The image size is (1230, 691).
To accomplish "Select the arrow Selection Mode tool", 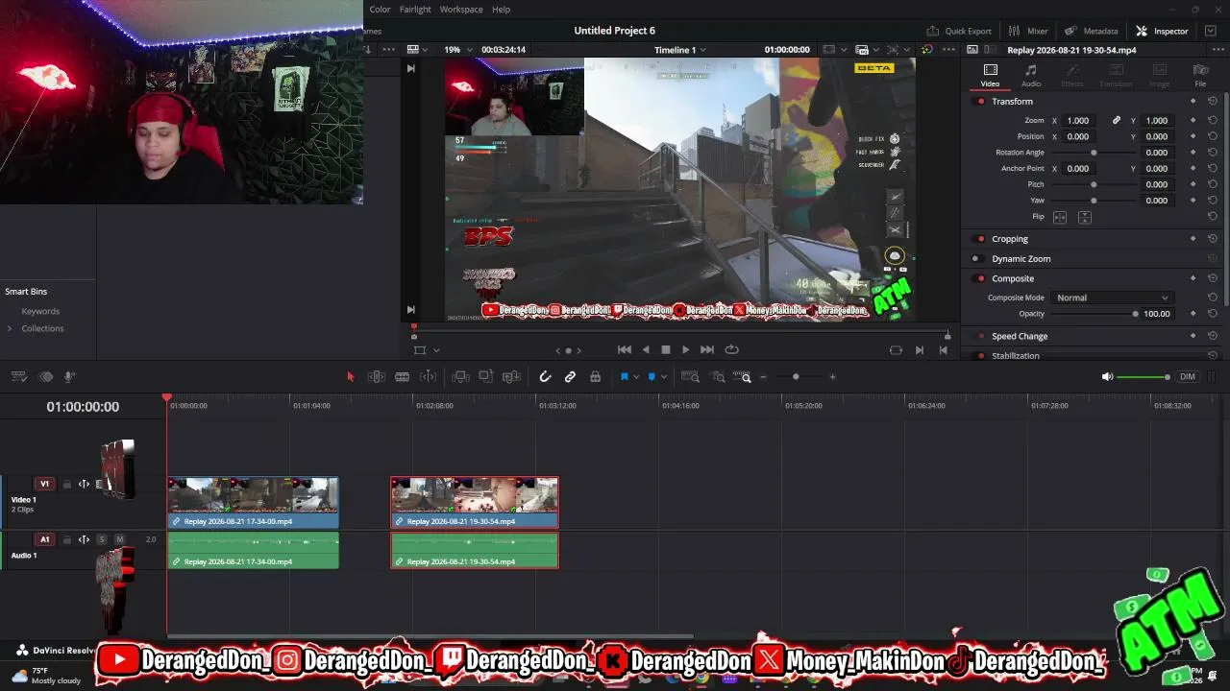I will 350,377.
